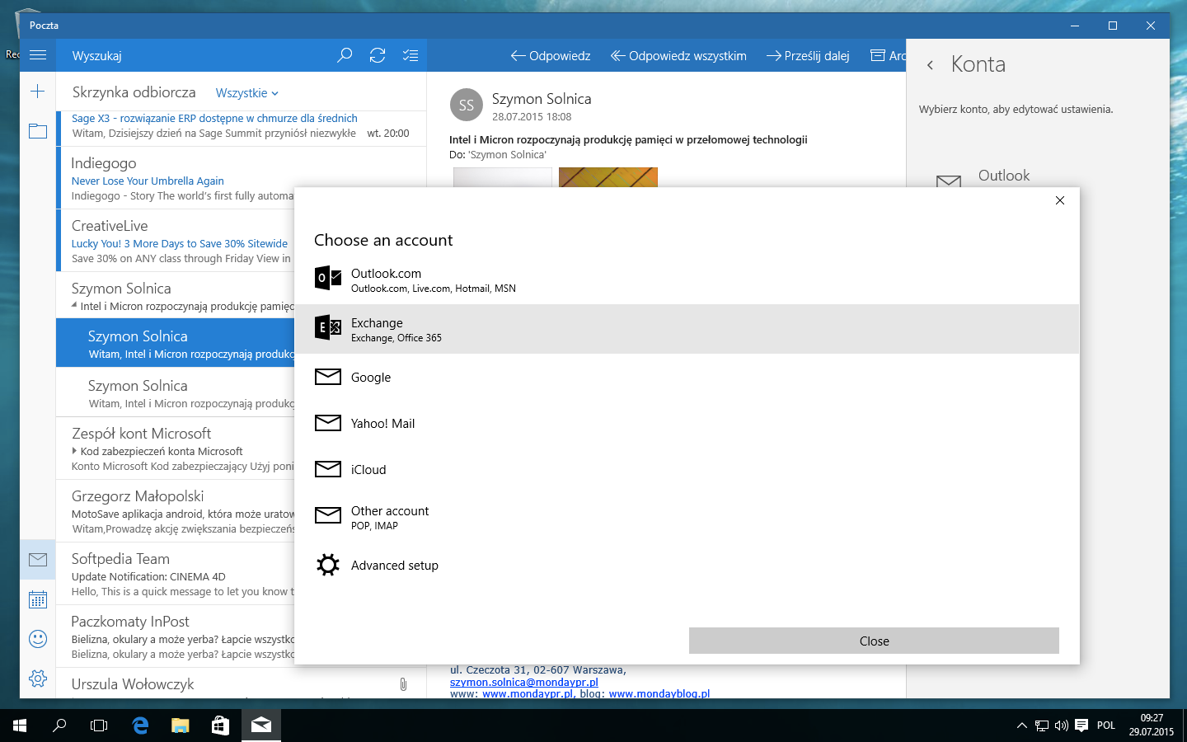Select the Outlook.com account option
This screenshot has height=742, width=1187.
coord(687,279)
